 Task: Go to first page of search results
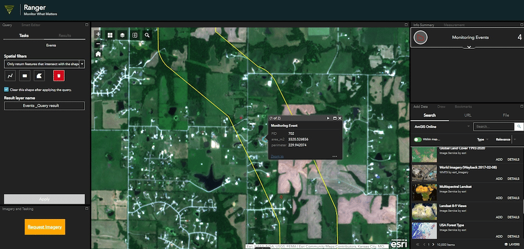[x=417, y=245]
